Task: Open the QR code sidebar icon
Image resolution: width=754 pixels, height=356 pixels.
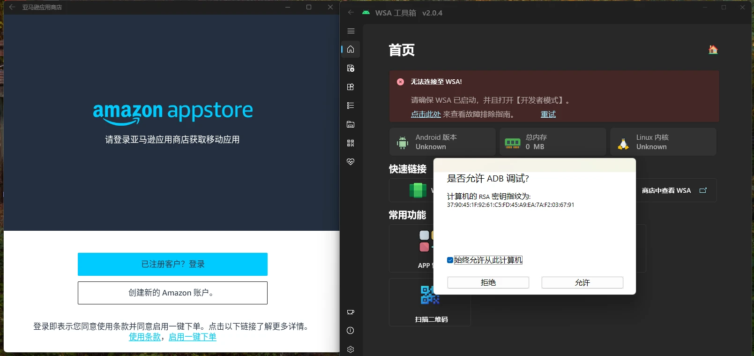Action: (351, 143)
